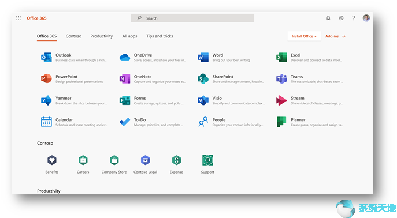Click the Contoso Legal label
The height and width of the screenshot is (218, 397).
pos(145,172)
